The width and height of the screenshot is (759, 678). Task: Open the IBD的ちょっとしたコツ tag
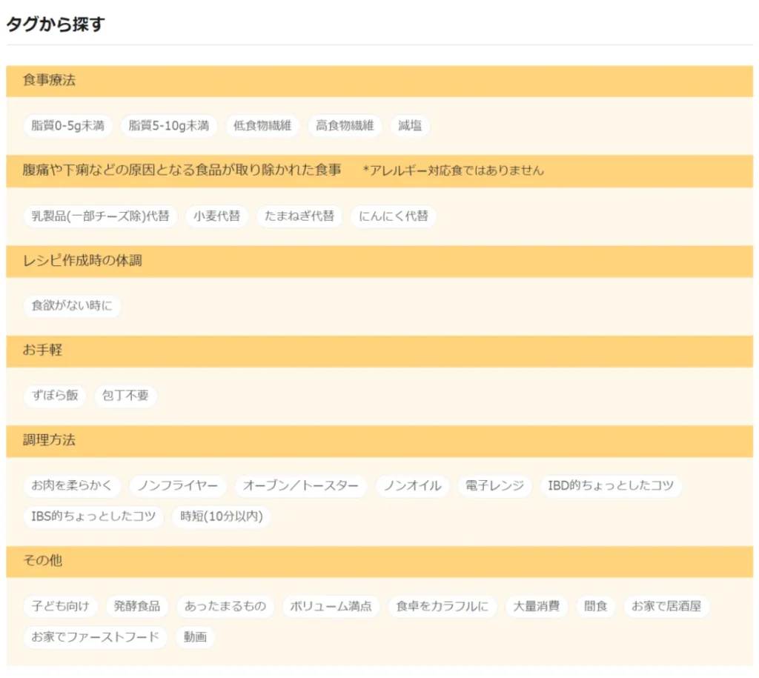point(611,486)
